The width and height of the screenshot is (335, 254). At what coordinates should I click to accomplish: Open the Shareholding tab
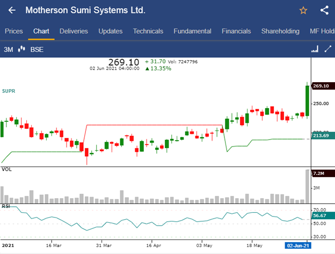coord(280,31)
